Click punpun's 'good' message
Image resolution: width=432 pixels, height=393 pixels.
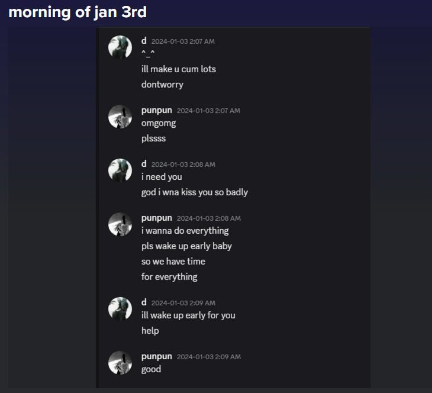point(151,369)
